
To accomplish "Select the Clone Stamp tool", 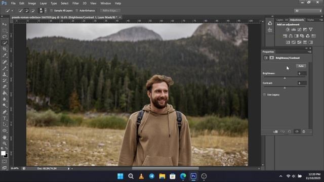I will click(5, 74).
